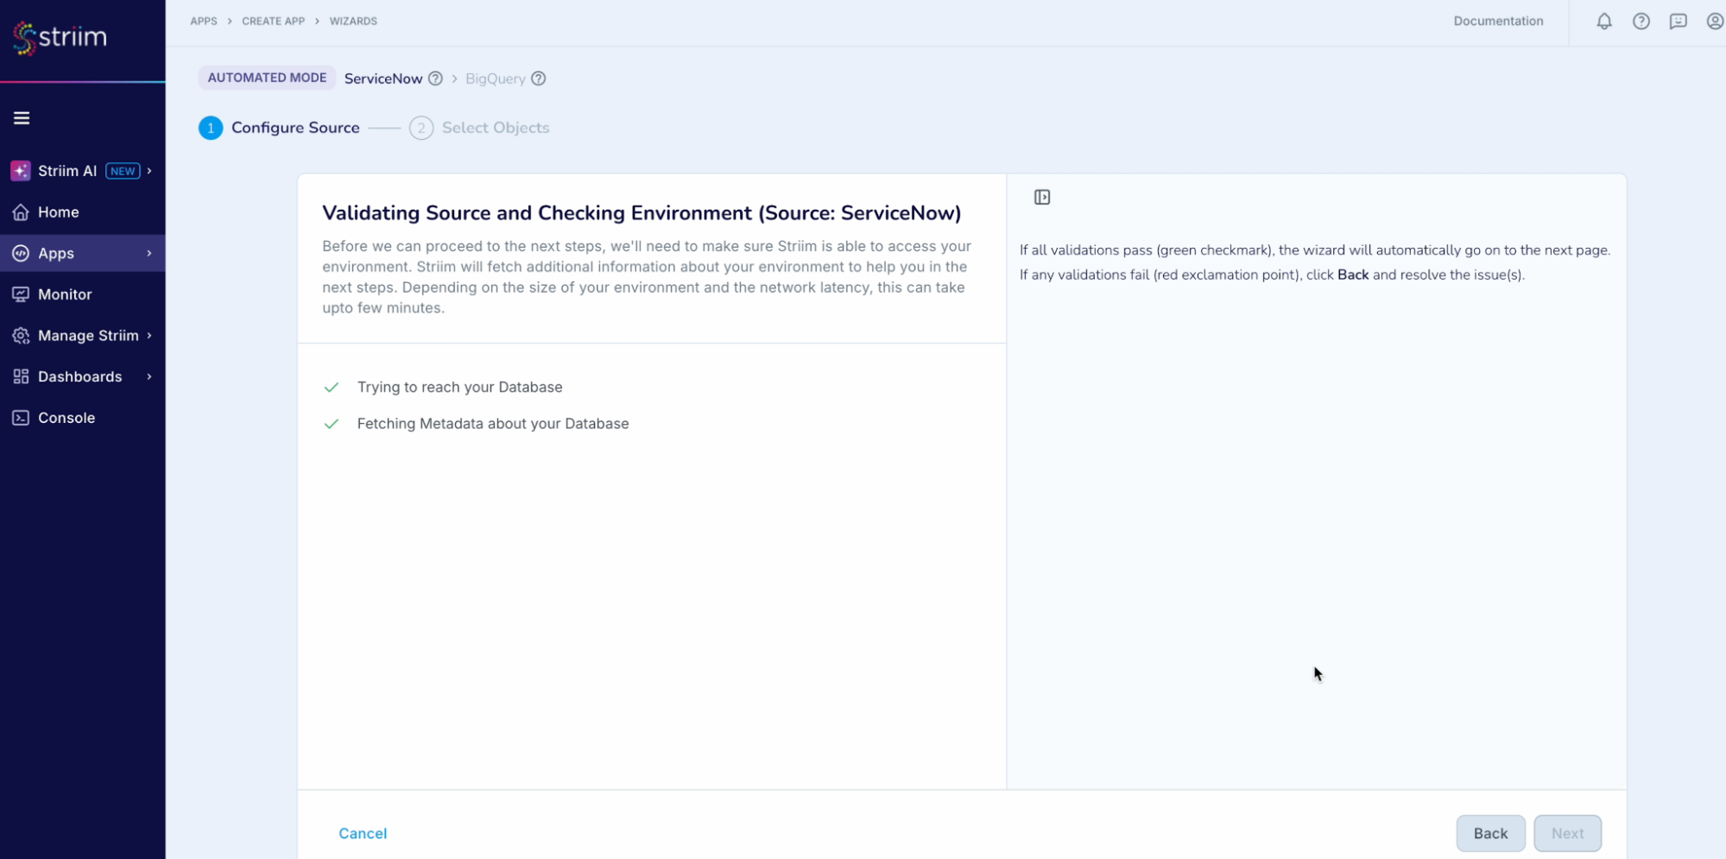
Task: Expand Dashboards submenu chevron
Action: coord(149,376)
